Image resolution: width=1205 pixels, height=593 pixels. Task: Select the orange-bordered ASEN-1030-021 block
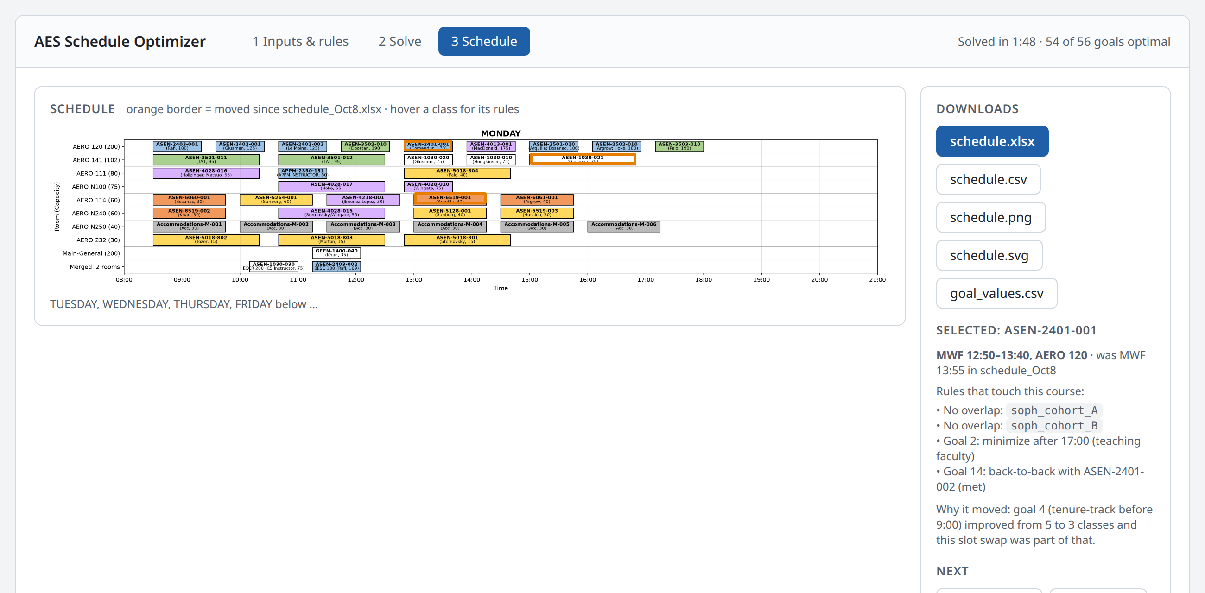coord(583,159)
